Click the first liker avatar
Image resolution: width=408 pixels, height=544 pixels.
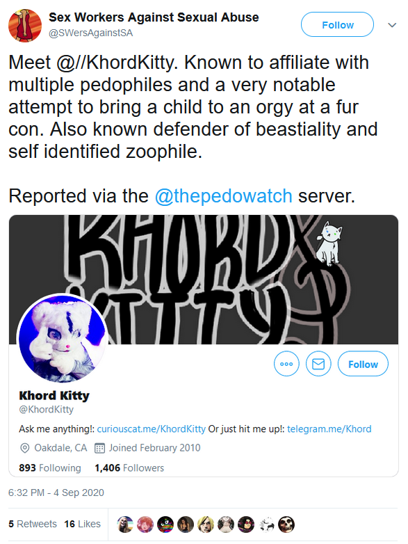coord(125,525)
